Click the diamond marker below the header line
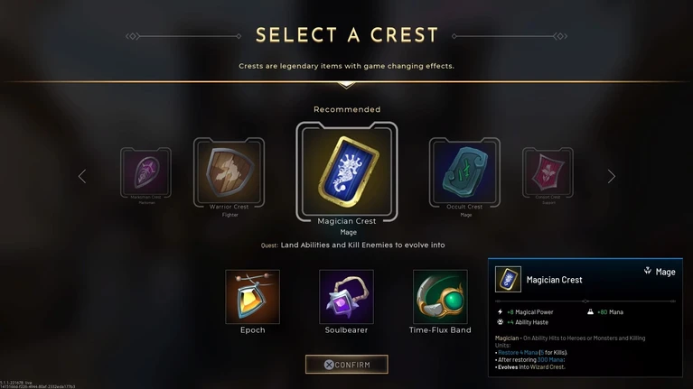The image size is (693, 389). (347, 85)
